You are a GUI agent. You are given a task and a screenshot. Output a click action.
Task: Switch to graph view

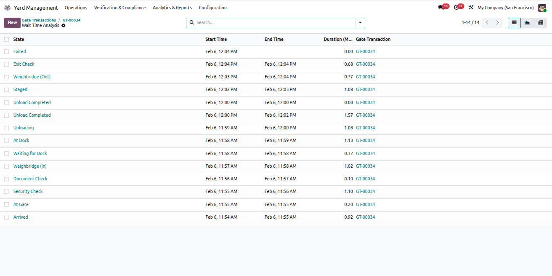click(527, 23)
